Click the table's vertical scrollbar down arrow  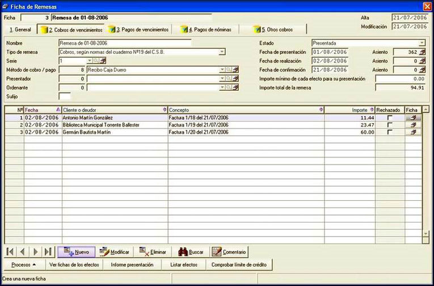coord(425,234)
